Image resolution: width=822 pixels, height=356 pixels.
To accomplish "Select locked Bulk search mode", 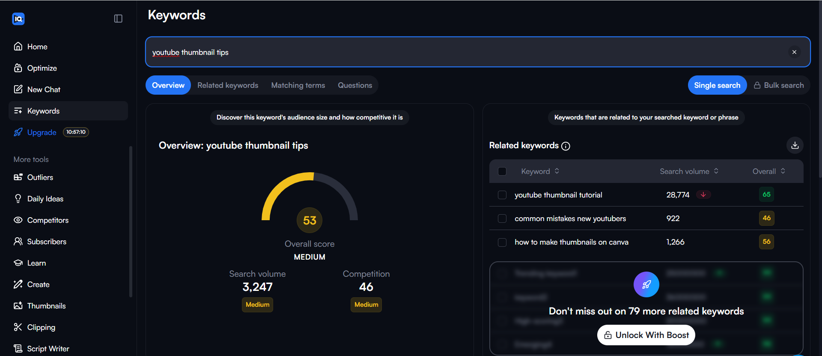I will coord(779,85).
